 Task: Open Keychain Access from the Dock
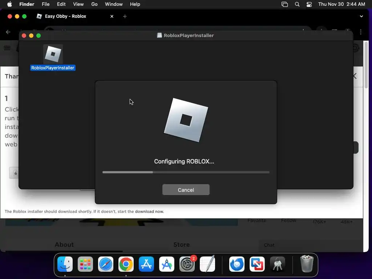[x=278, y=264]
